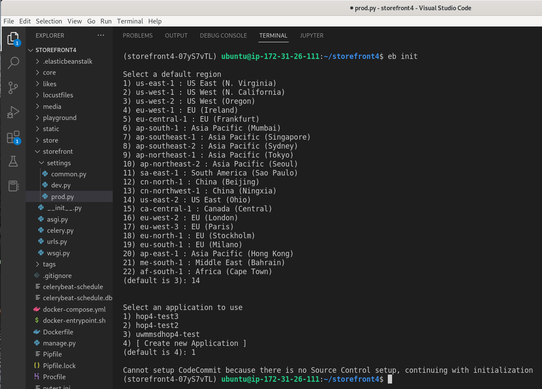
Task: Open the Source Control panel
Action: [x=13, y=88]
